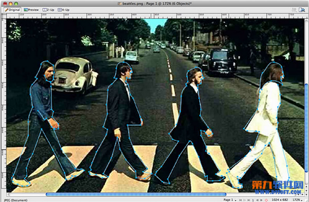309x202 pixels.
Task: Click the 1024 x 682 dimensions readout
Action: (280, 200)
